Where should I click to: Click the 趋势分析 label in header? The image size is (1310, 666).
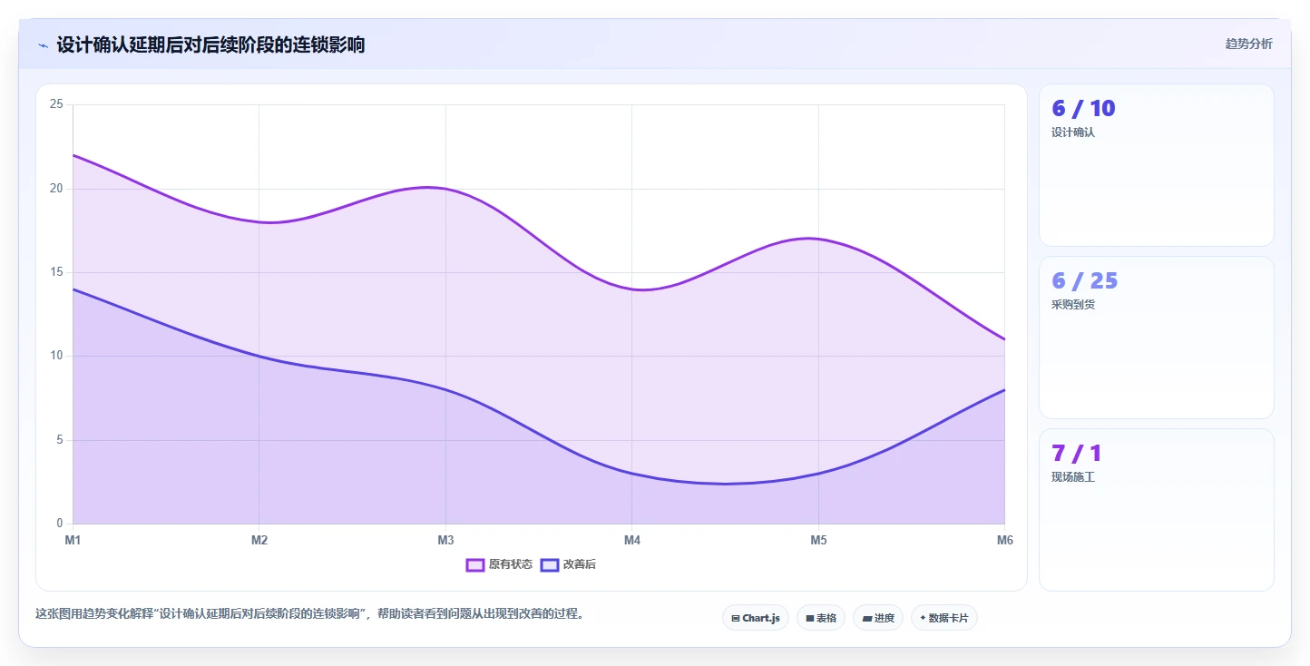(1249, 44)
